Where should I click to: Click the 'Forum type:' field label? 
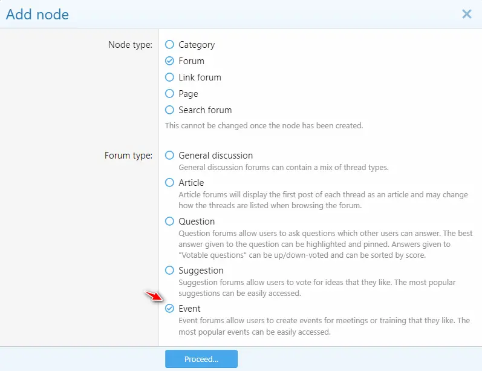click(x=128, y=156)
